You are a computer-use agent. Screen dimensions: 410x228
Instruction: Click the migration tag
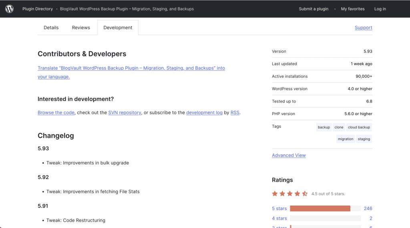(x=346, y=139)
